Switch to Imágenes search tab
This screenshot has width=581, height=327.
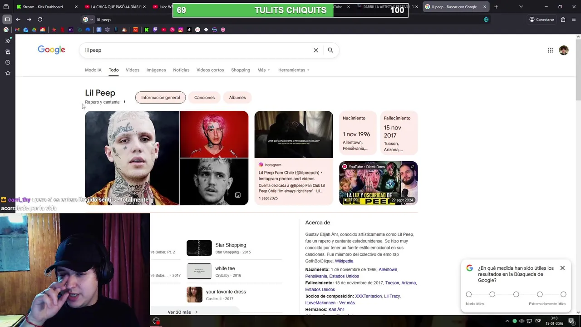coord(156,70)
